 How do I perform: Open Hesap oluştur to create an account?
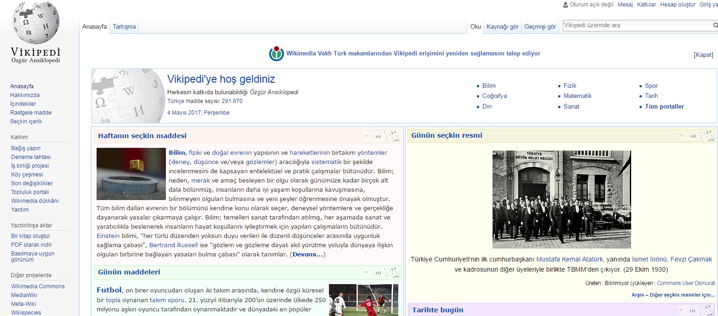(x=678, y=5)
